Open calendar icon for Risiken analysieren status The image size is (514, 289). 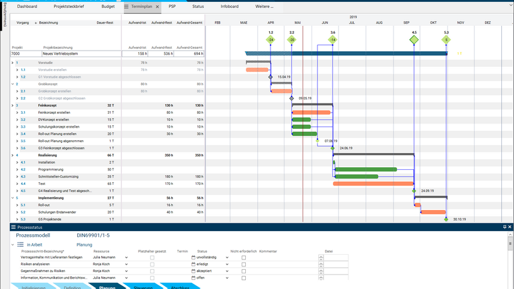tap(193, 264)
